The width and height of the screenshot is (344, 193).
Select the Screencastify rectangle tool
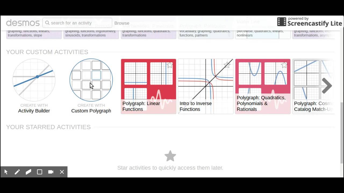pos(40,172)
